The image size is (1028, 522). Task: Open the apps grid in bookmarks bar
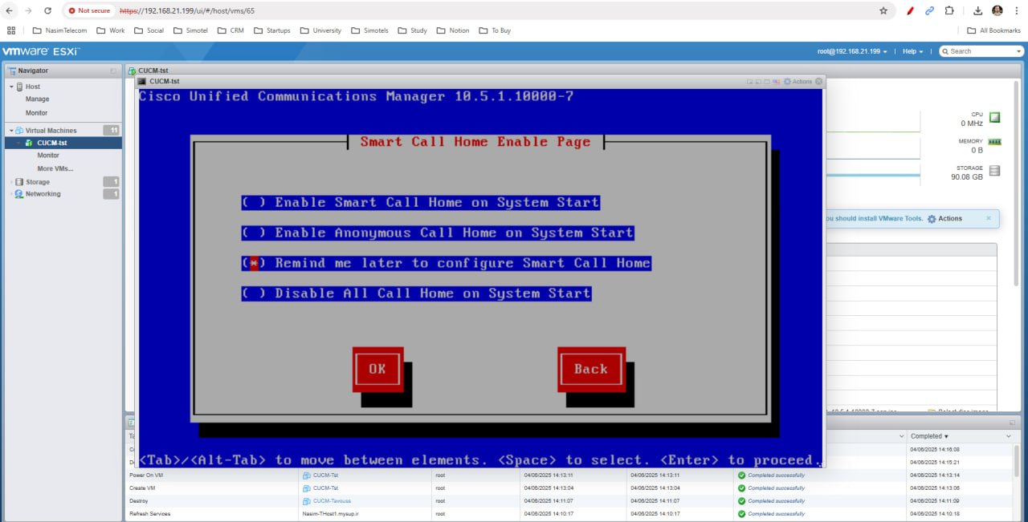[11, 30]
